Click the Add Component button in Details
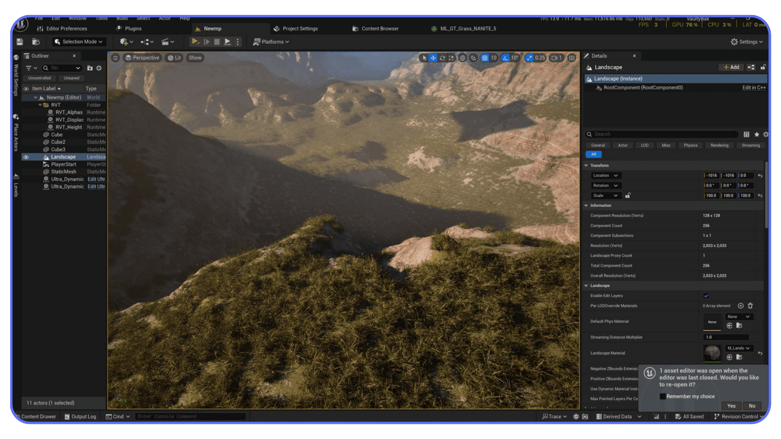 pos(731,67)
